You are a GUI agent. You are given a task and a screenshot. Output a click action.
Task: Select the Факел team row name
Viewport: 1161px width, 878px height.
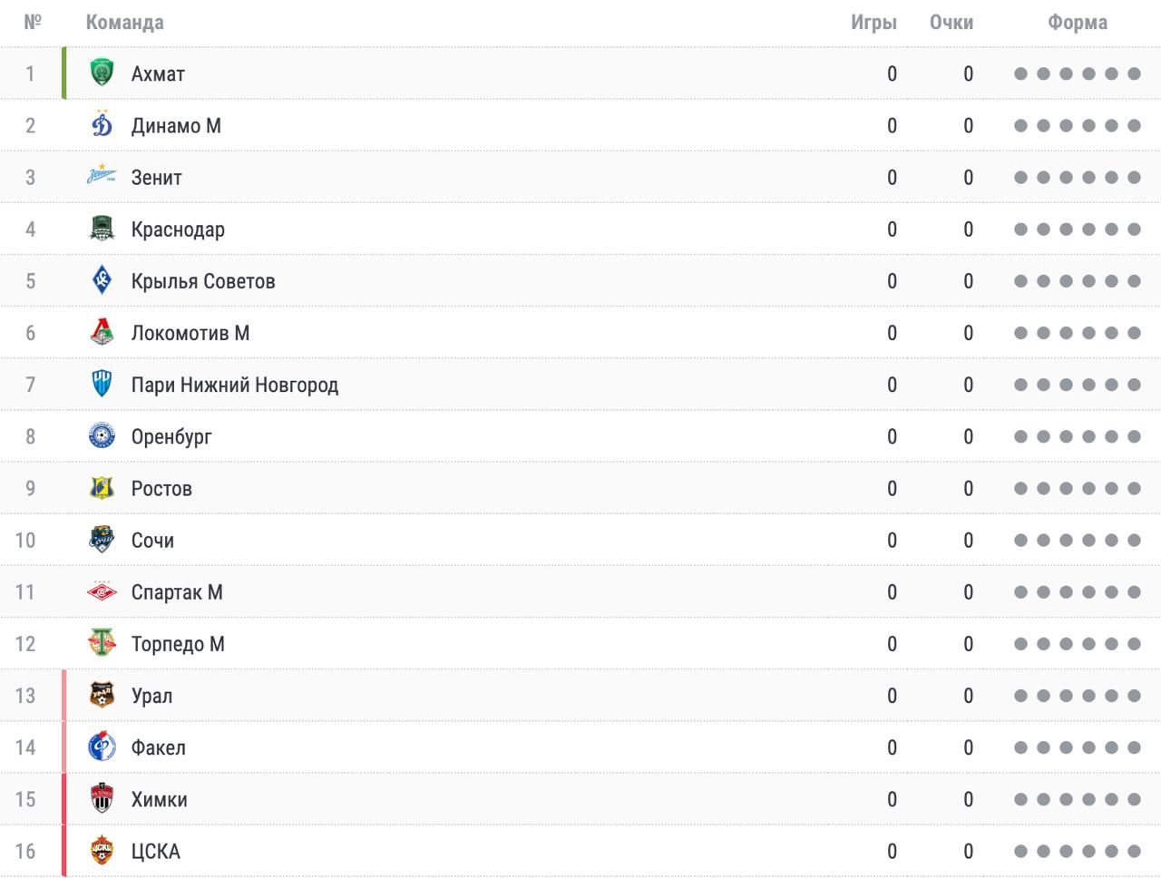tap(159, 747)
